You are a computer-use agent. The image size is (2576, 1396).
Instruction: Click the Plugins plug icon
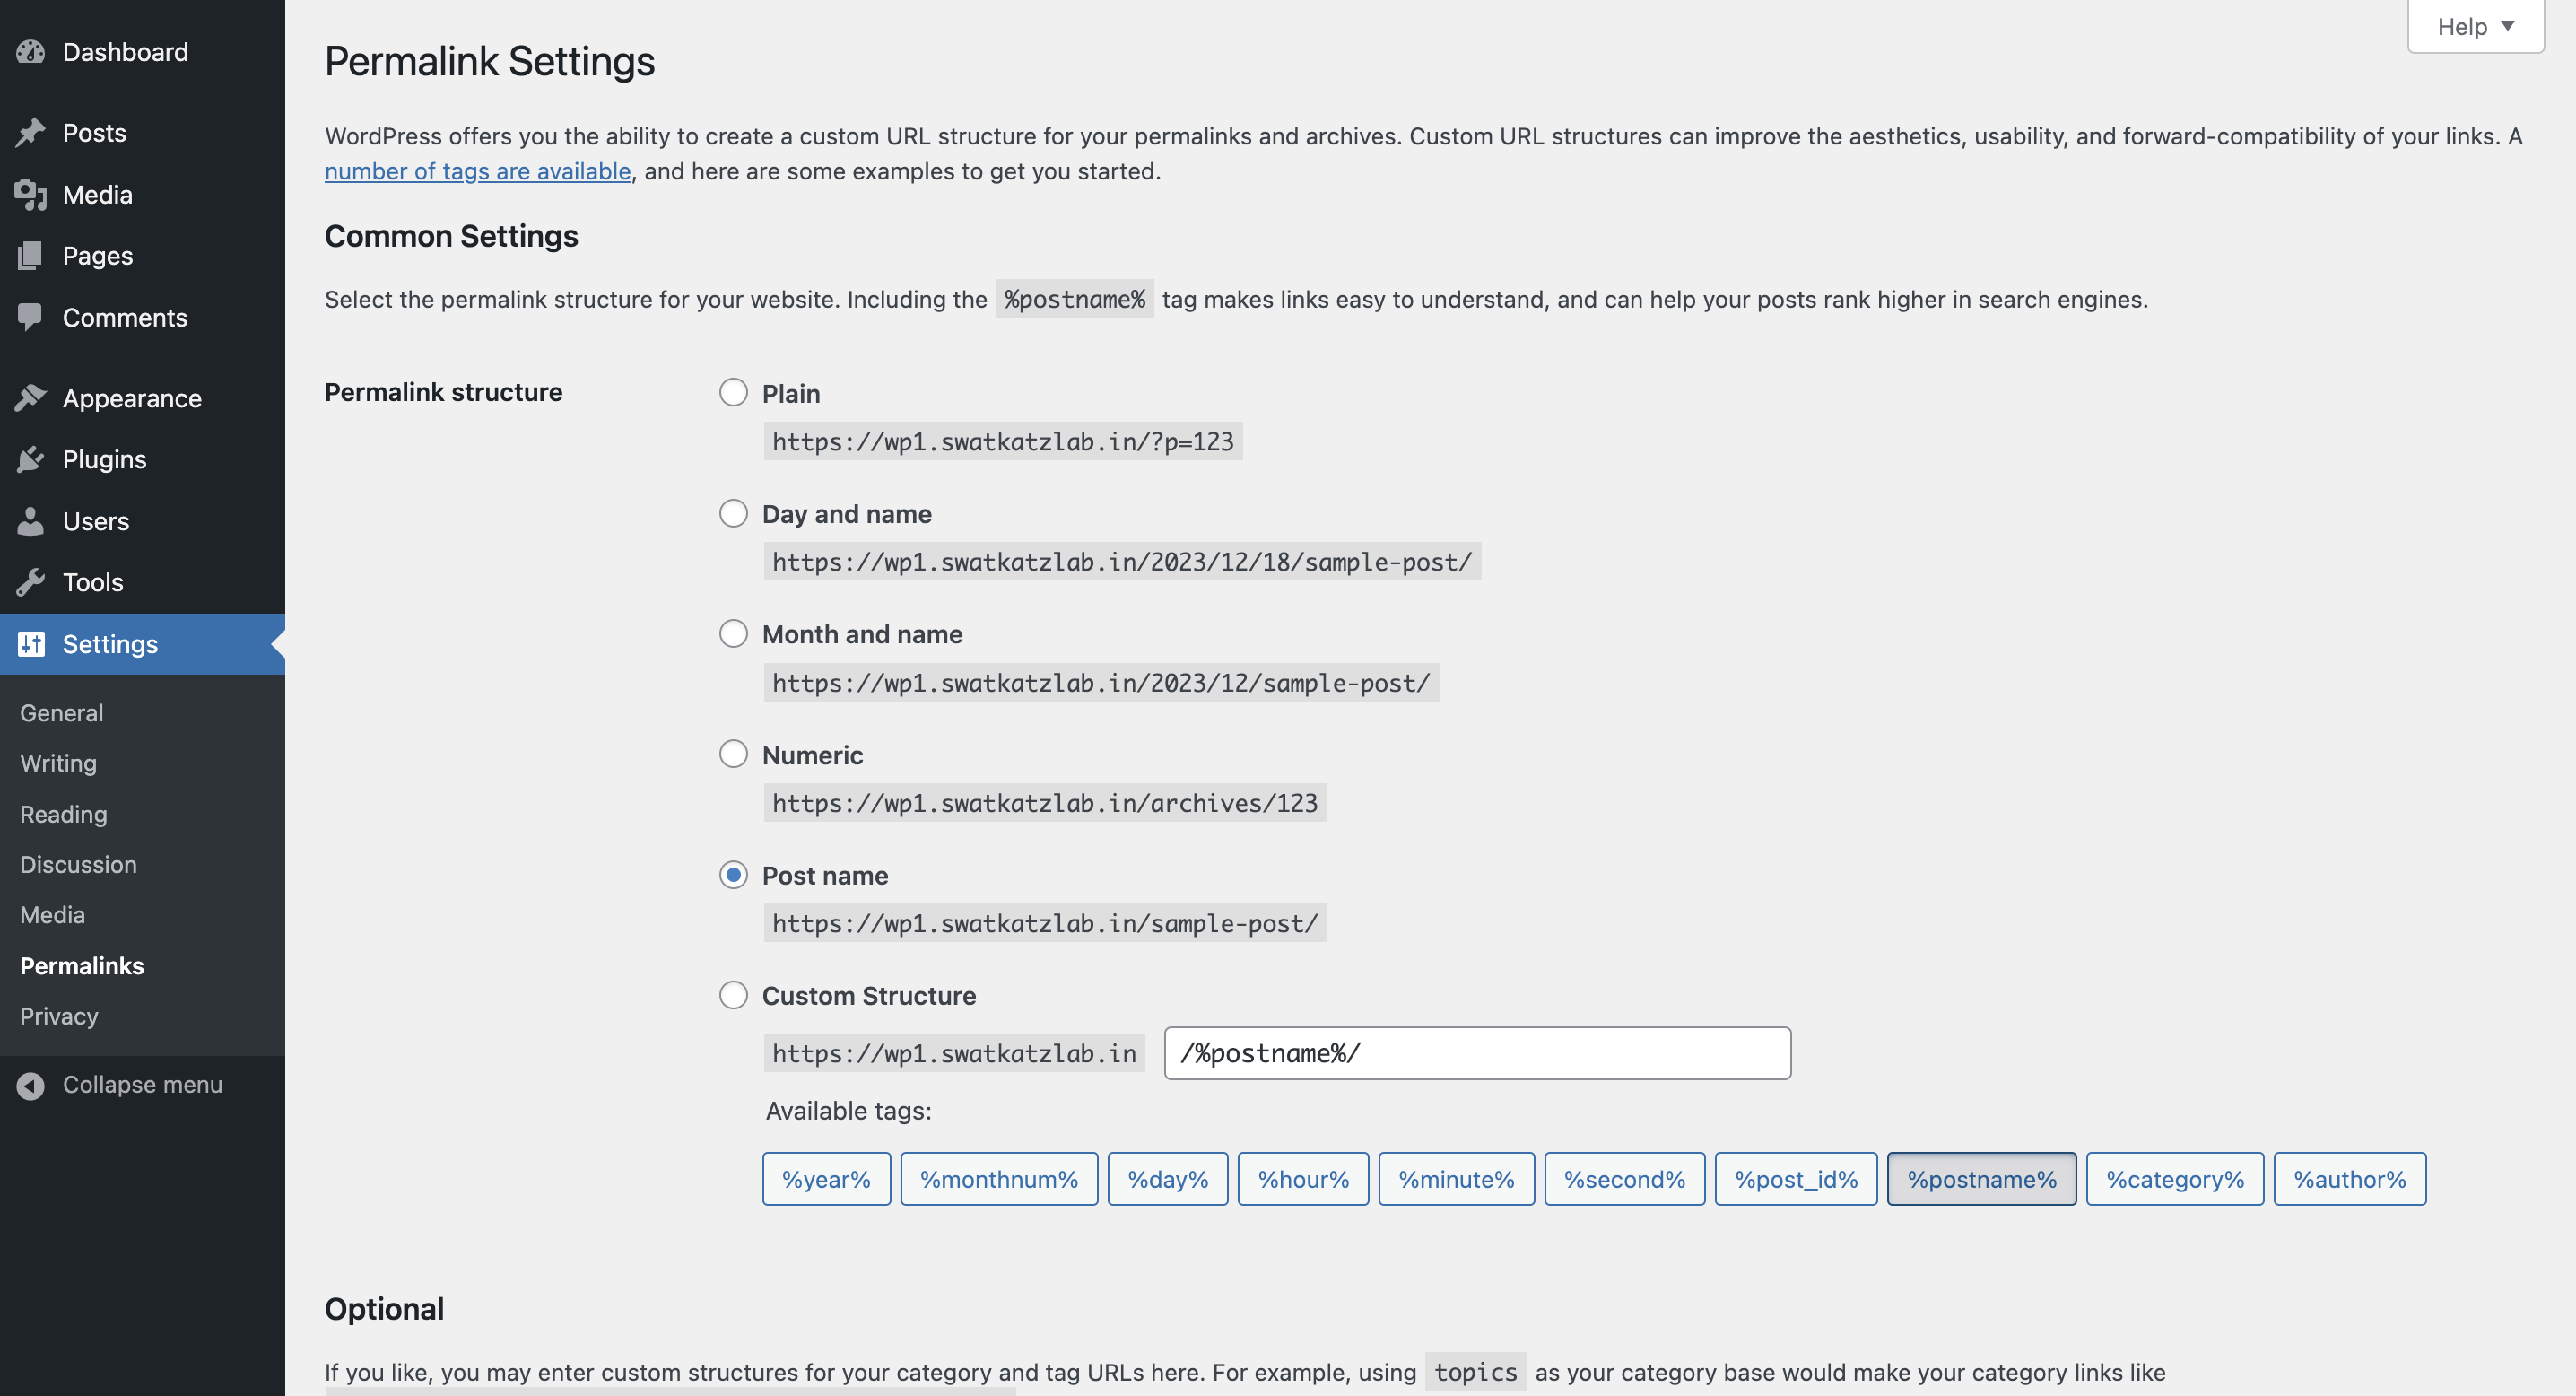(30, 460)
